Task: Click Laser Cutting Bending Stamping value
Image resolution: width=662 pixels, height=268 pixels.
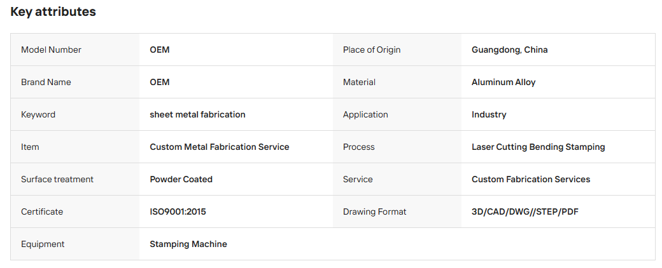Action: click(539, 147)
